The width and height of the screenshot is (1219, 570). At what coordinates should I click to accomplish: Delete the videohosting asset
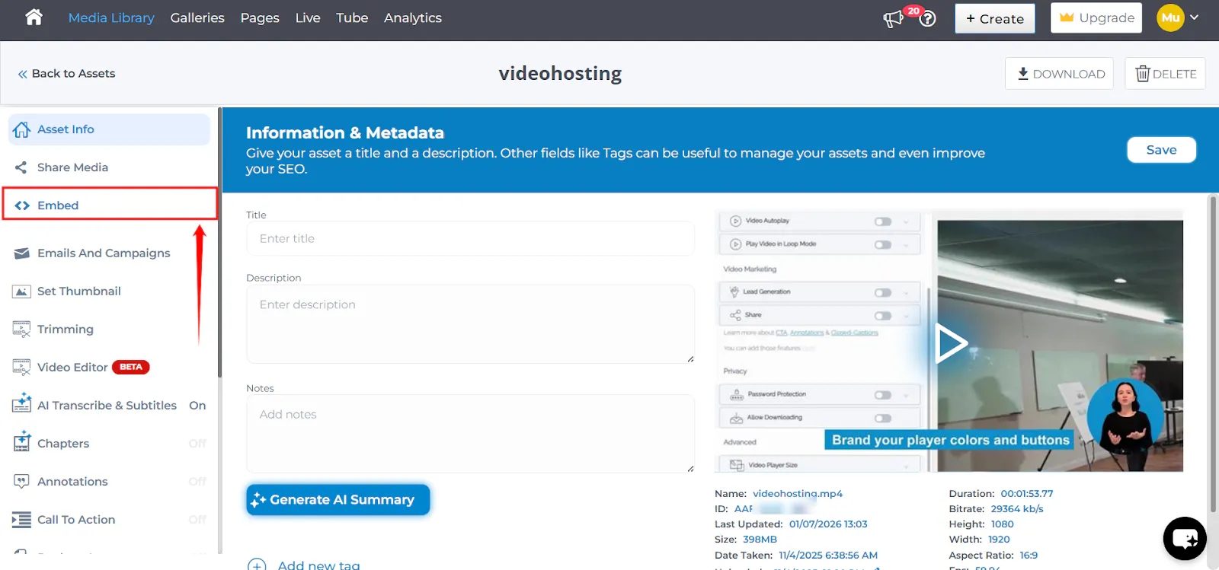coord(1165,74)
